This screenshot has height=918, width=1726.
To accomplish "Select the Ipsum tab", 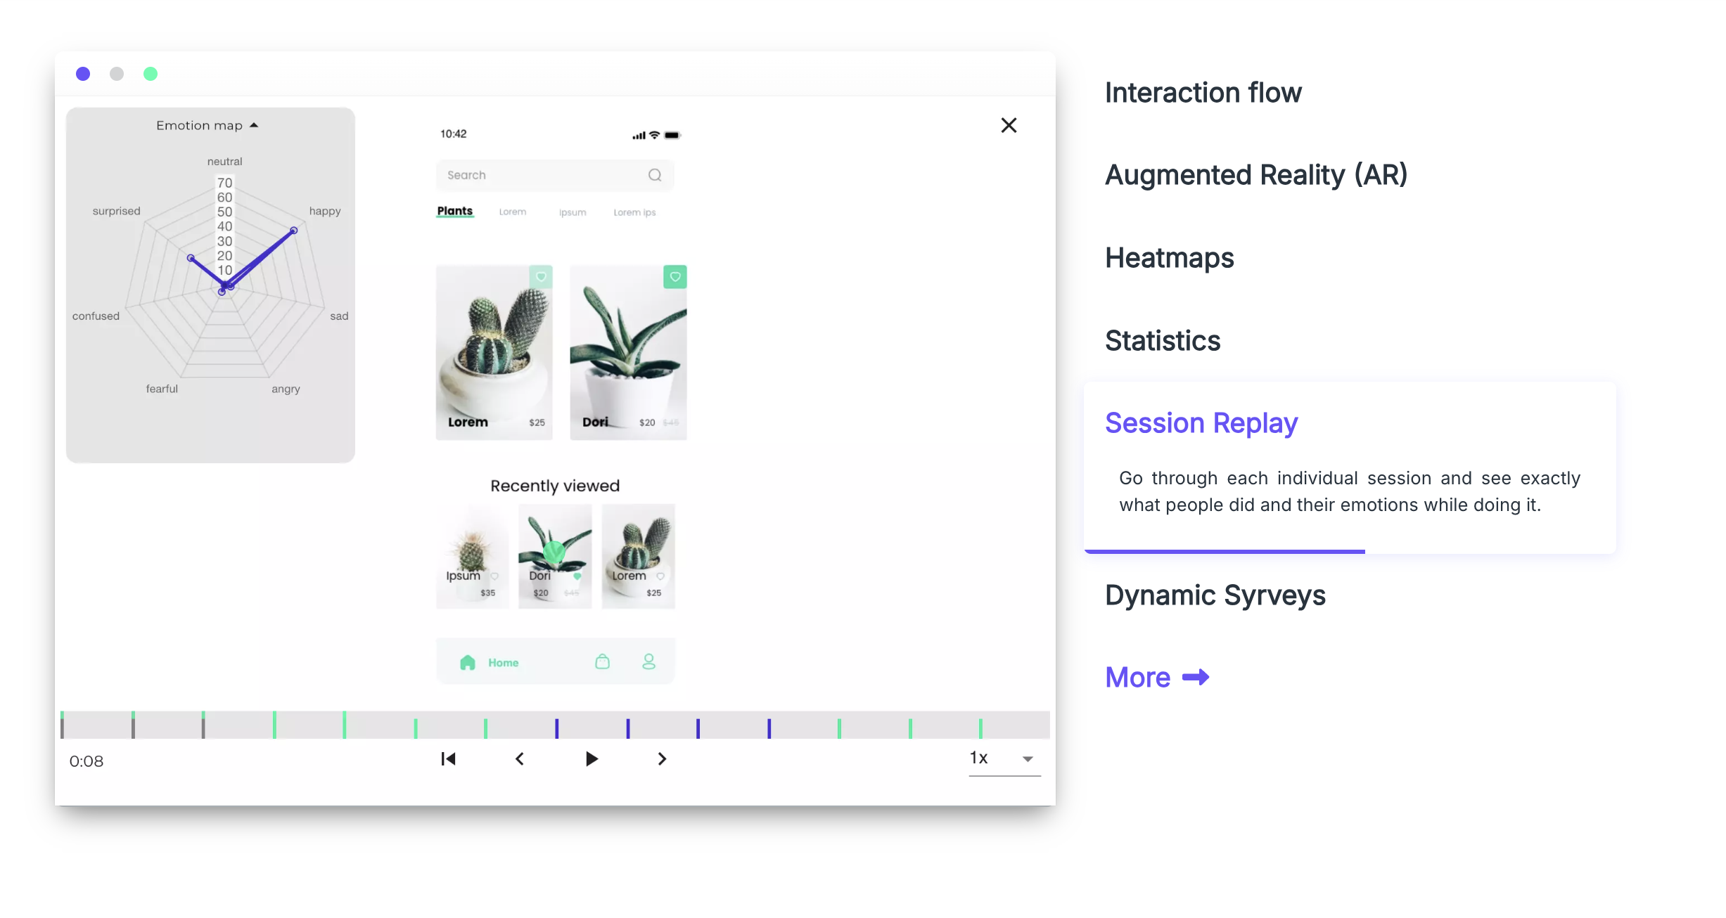I will tap(573, 212).
